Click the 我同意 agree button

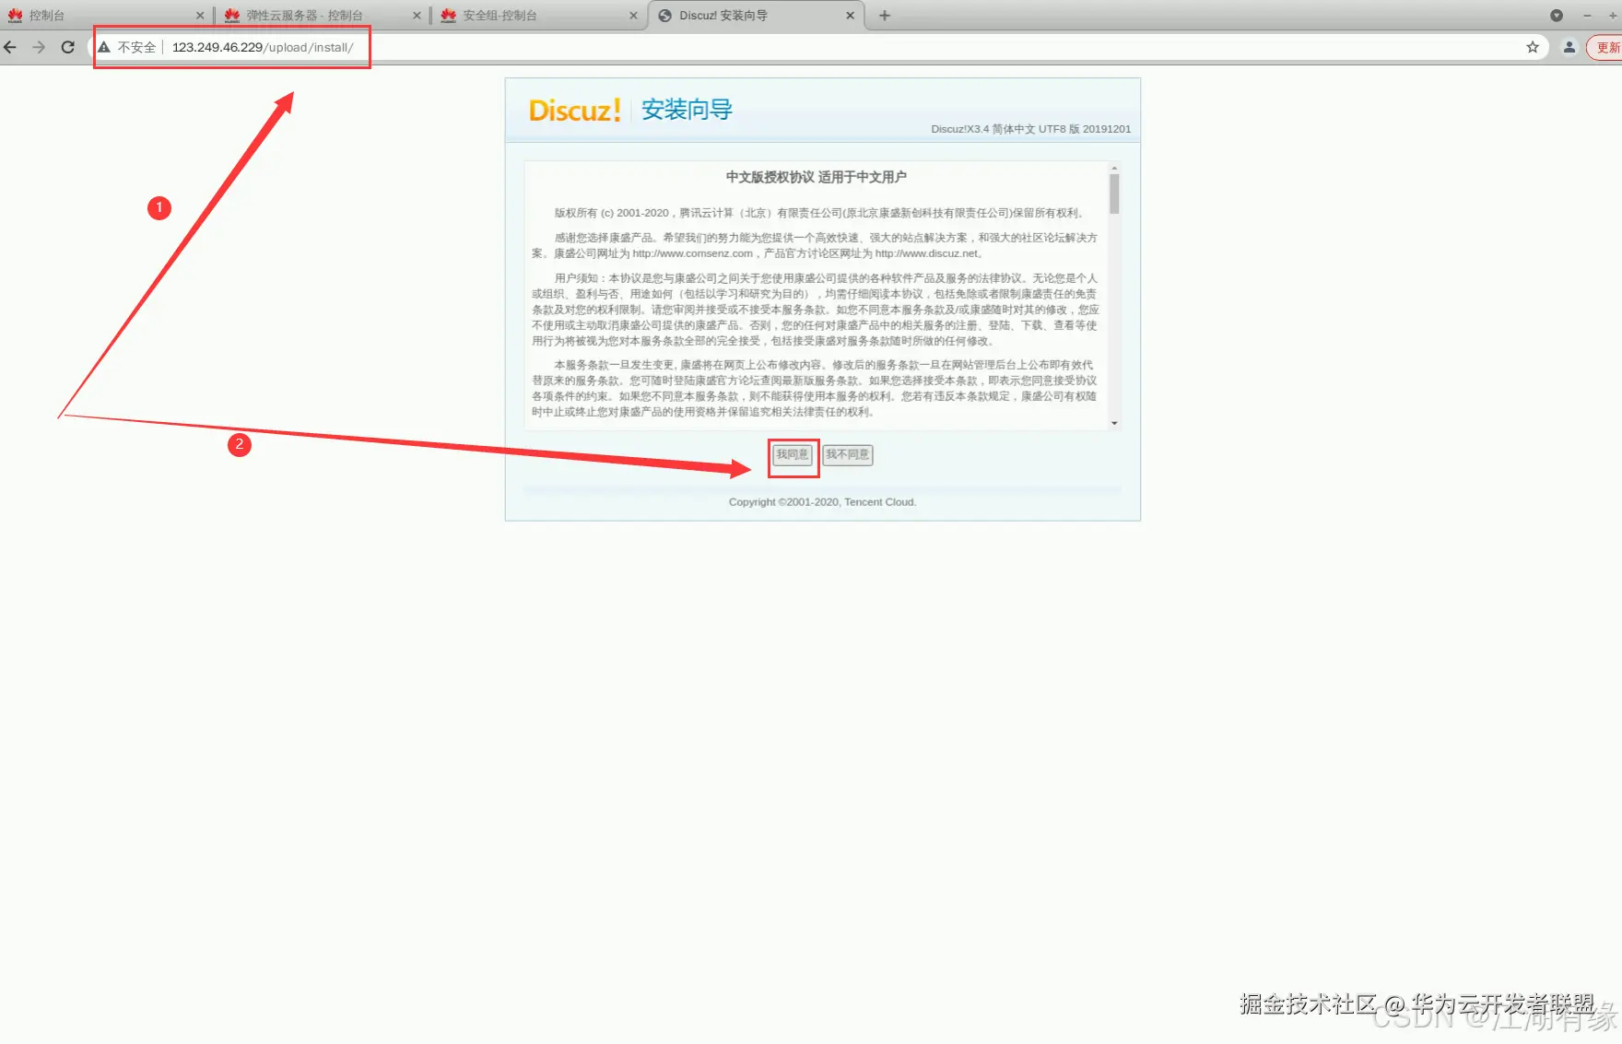(792, 454)
